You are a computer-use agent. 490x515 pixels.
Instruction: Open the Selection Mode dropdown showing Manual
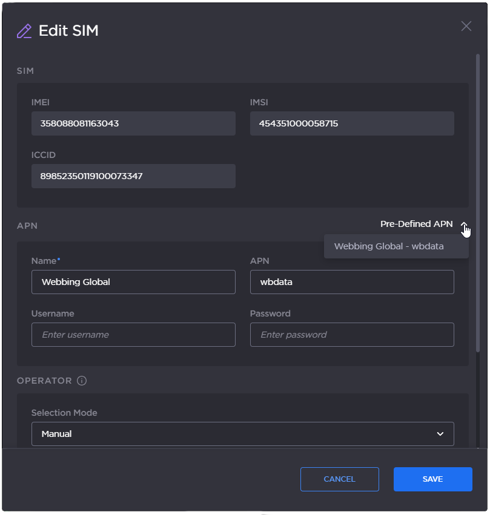point(242,434)
